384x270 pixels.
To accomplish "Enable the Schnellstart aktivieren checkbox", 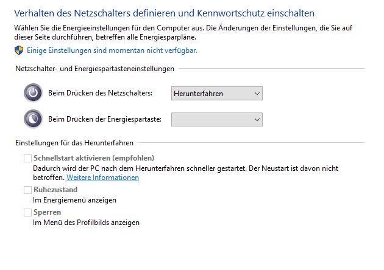I will (x=27, y=158).
